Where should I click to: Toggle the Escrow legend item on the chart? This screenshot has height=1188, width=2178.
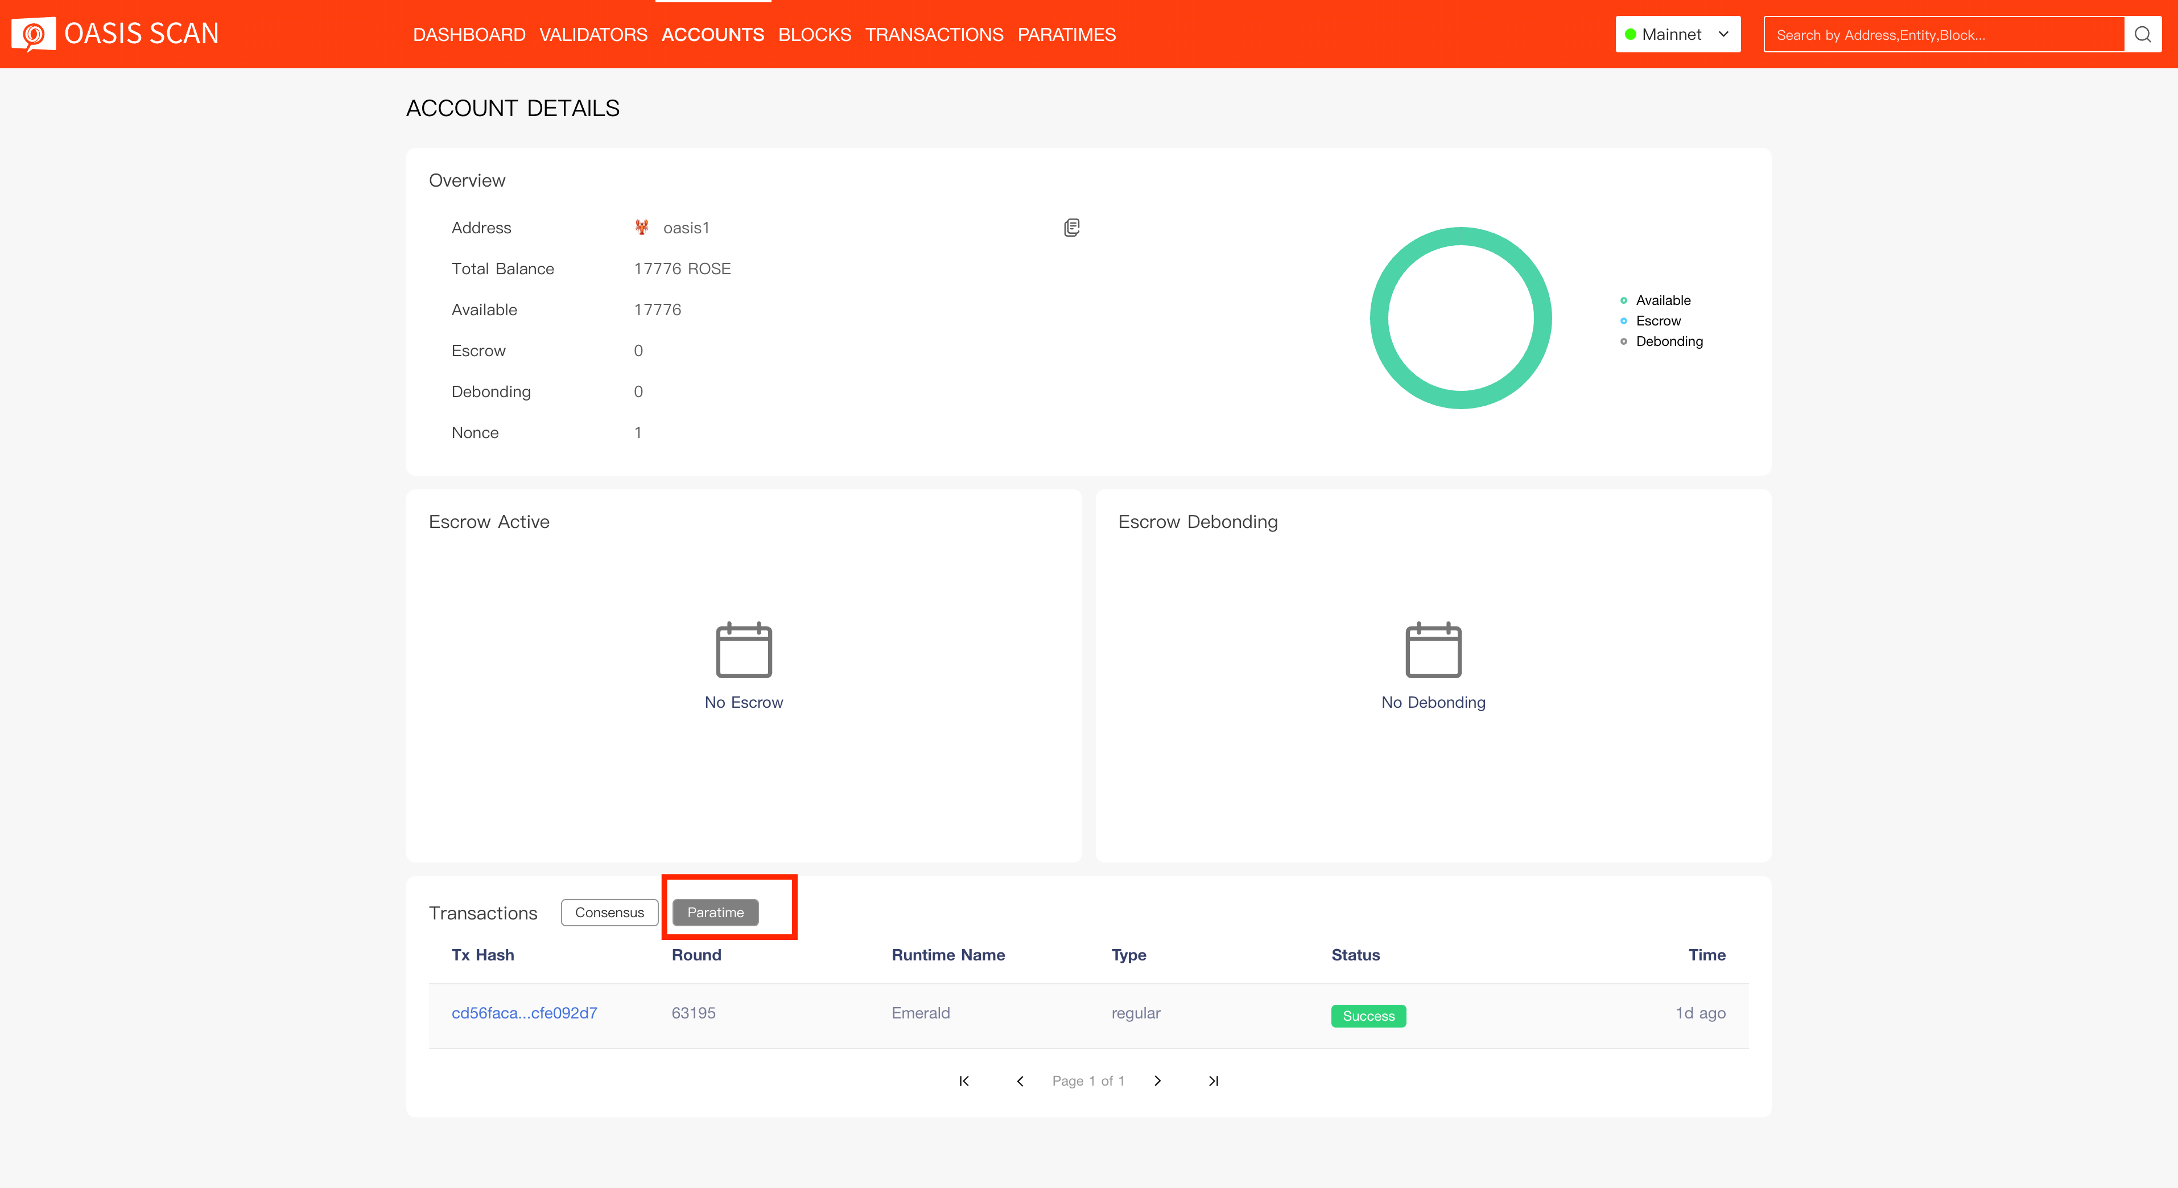click(x=1657, y=320)
